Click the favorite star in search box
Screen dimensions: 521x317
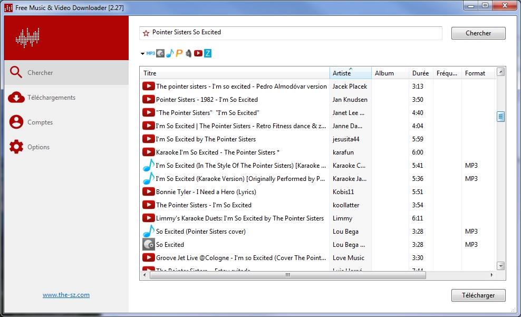pos(146,33)
